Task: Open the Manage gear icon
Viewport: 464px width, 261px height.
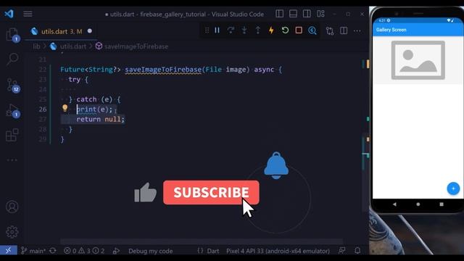Action: pyautogui.click(x=12, y=232)
